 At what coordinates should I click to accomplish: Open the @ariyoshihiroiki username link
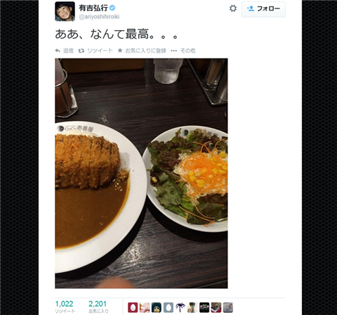[x=99, y=17]
